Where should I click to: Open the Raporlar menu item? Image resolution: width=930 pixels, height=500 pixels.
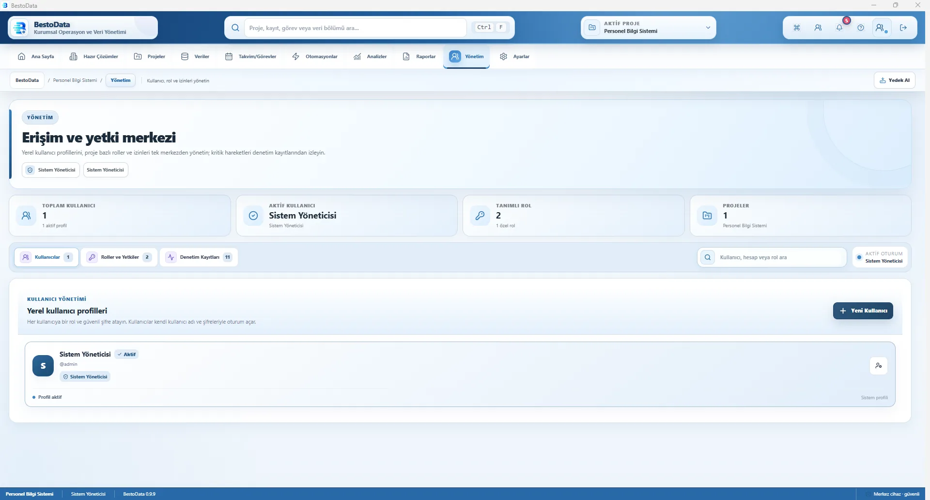click(x=419, y=57)
